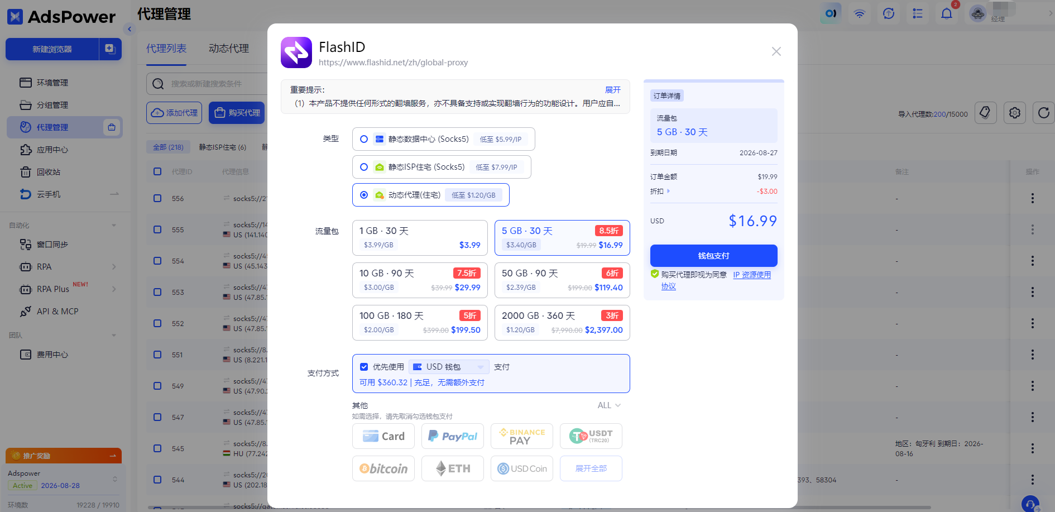This screenshot has height=512, width=1055.
Task: Choose the 5 GB · 30 days package
Action: point(562,238)
